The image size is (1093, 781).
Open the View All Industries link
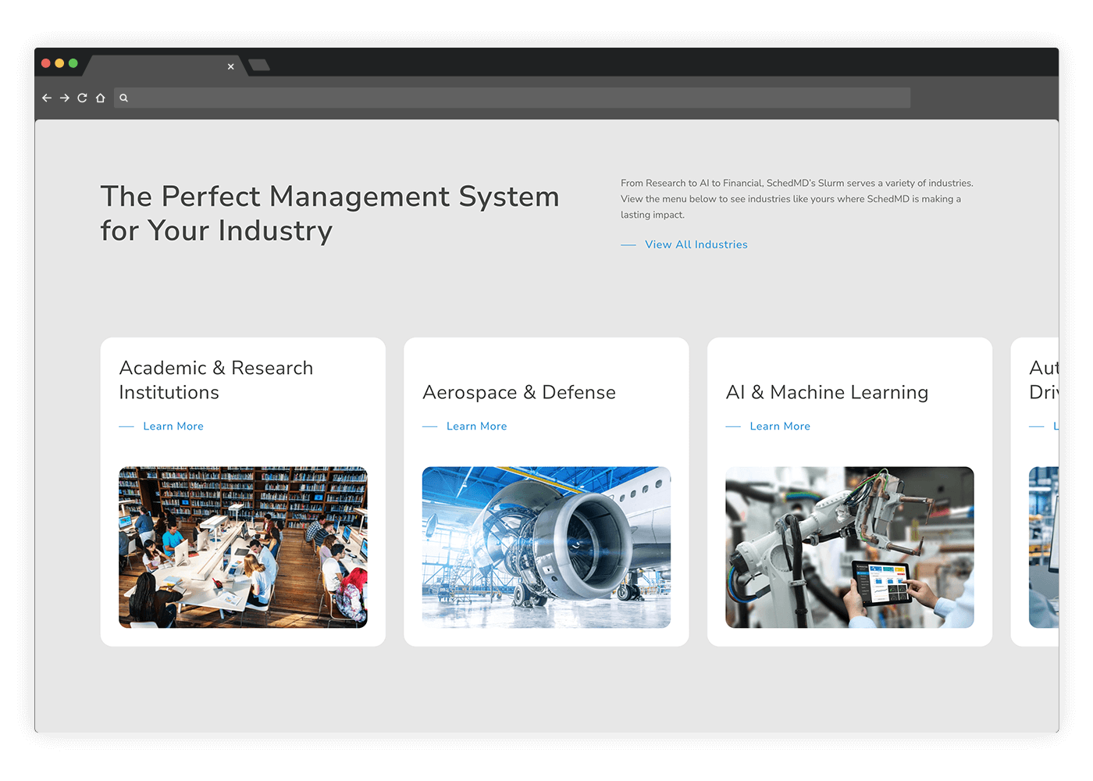pos(696,244)
